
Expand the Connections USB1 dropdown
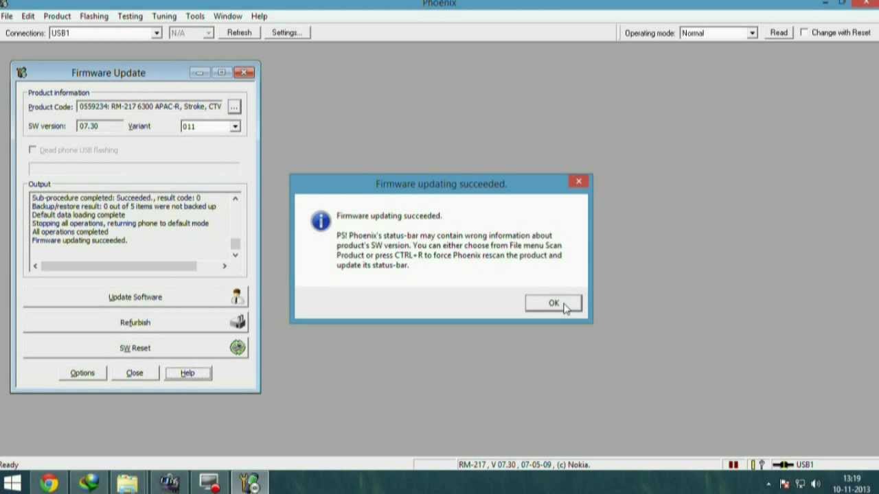click(x=157, y=33)
